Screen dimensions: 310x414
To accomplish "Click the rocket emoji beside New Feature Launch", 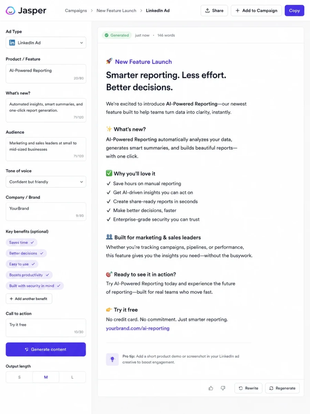I will pyautogui.click(x=109, y=61).
